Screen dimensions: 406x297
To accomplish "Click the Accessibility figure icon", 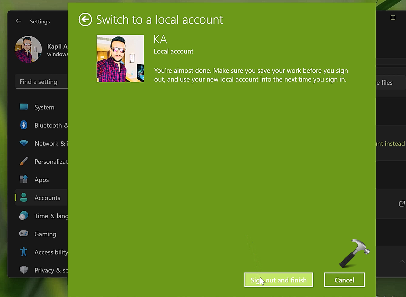I will [x=24, y=252].
